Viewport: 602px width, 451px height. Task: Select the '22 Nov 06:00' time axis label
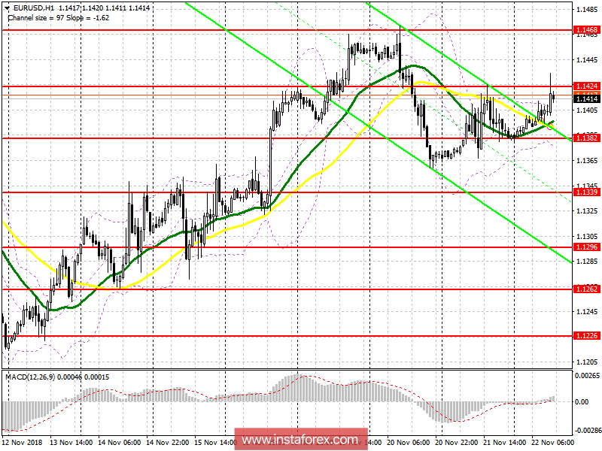(x=553, y=443)
